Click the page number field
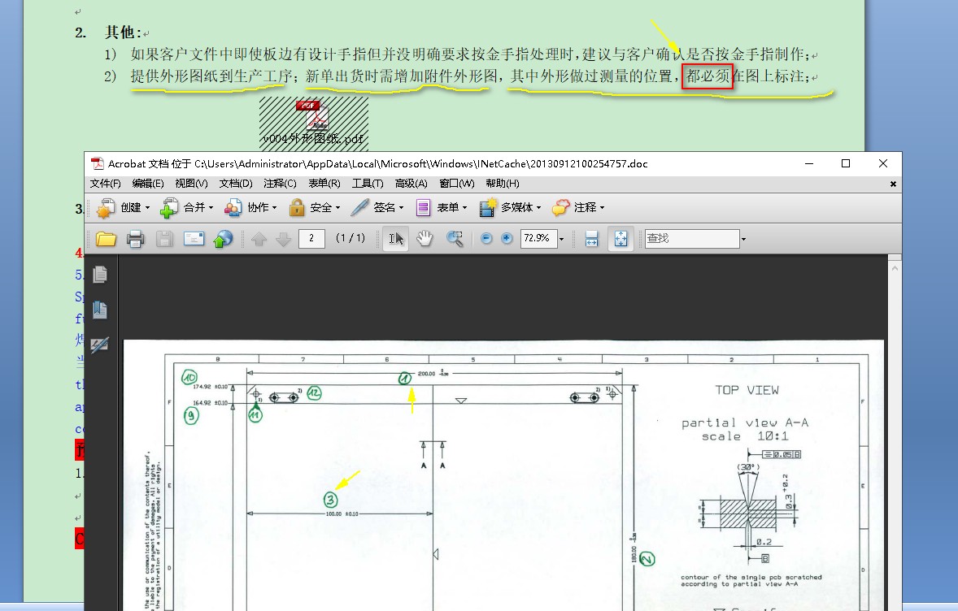Screen dimensions: 958x611 tap(311, 238)
